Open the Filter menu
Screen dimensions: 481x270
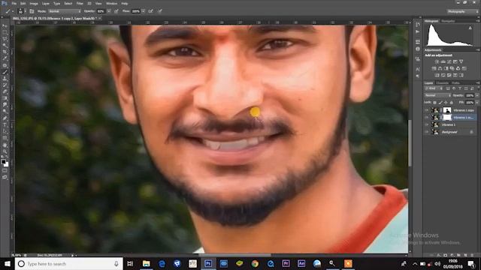point(80,4)
